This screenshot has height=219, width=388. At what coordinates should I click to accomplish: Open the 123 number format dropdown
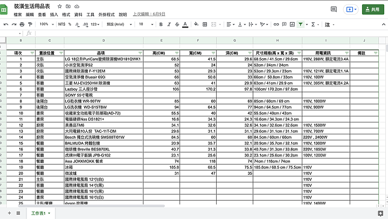(x=95, y=24)
